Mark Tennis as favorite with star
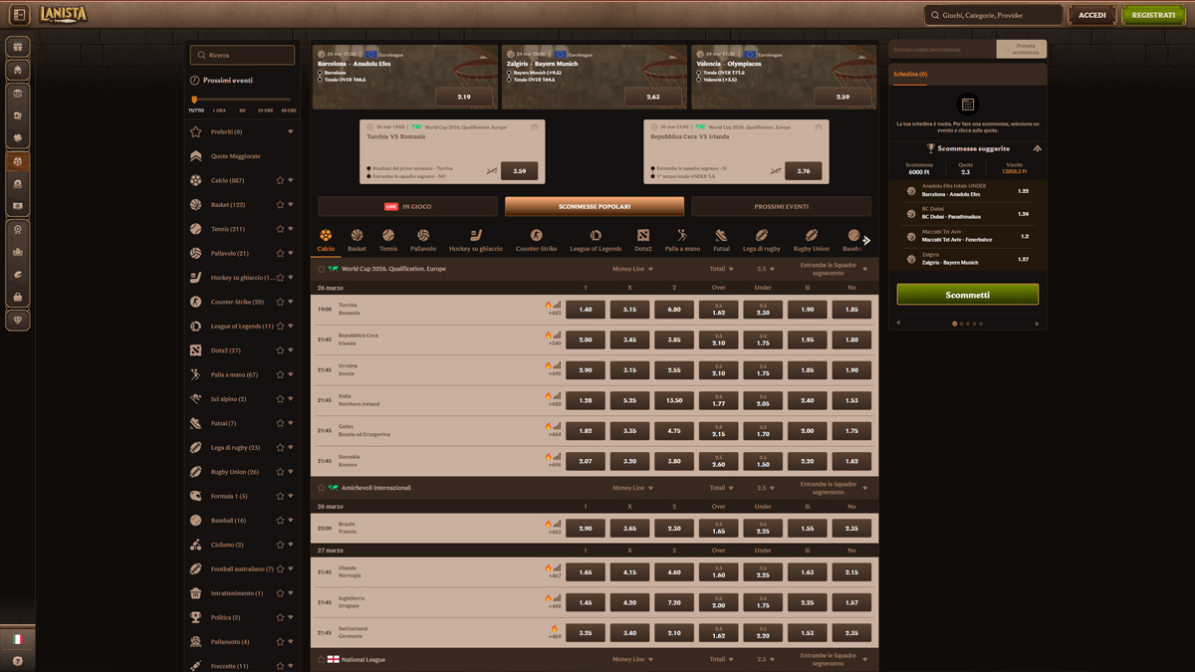The image size is (1195, 672). pyautogui.click(x=280, y=229)
